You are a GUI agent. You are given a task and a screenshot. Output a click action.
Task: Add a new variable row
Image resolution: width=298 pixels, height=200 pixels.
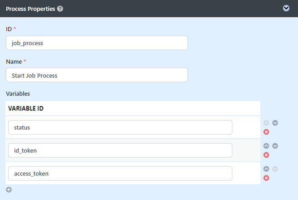pos(9,190)
